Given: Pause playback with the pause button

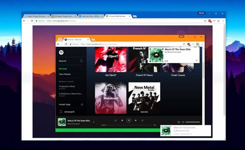Looking at the screenshot, I should click(x=129, y=120).
